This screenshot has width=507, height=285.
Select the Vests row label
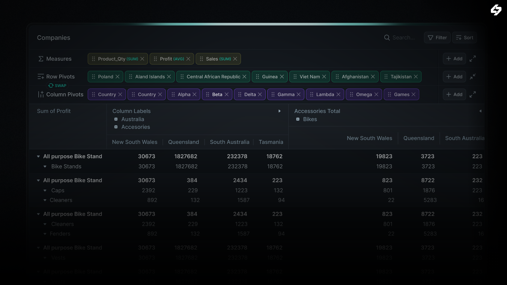tap(58, 258)
